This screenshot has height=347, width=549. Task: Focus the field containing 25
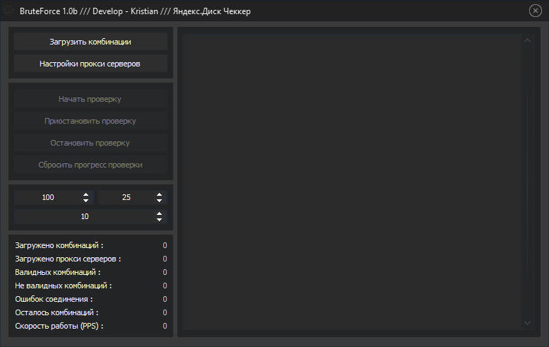(126, 198)
